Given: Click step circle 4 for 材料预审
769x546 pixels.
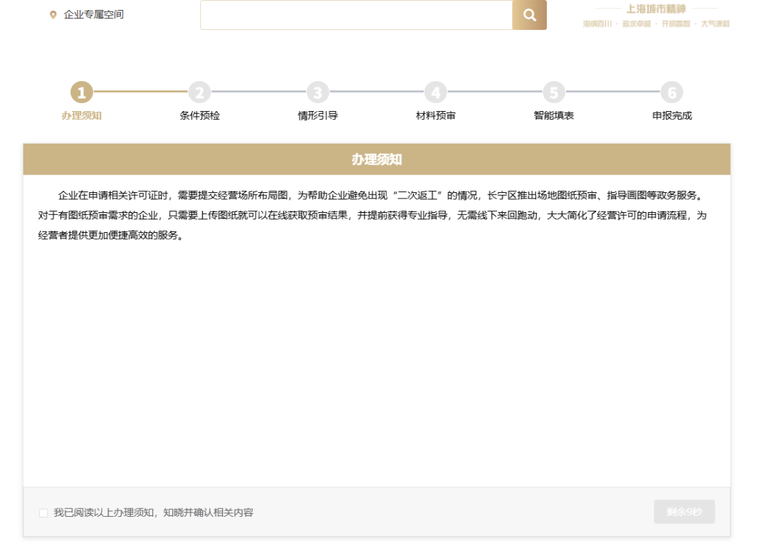Looking at the screenshot, I should coord(436,92).
